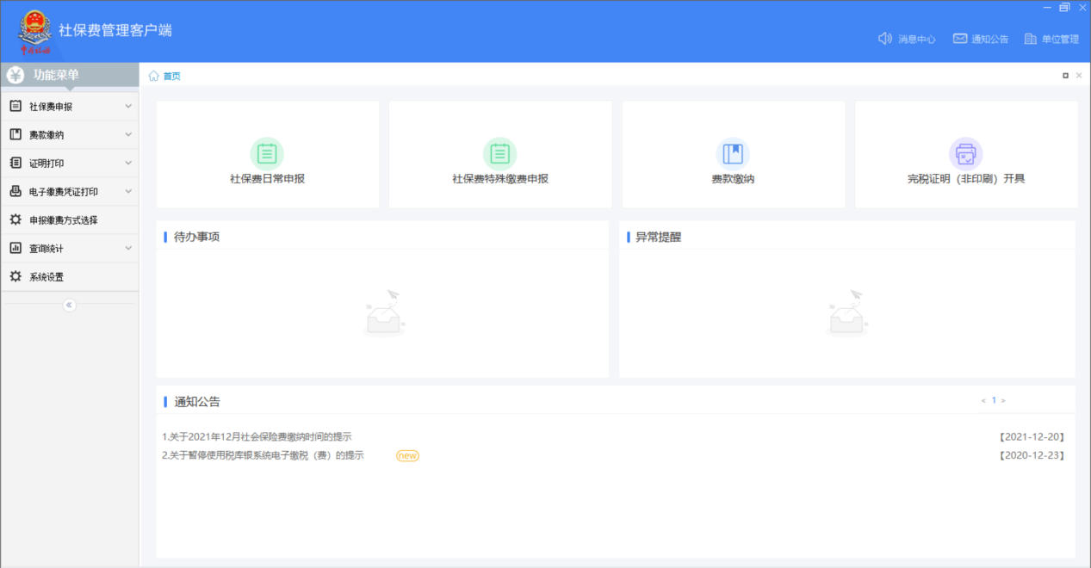Viewport: 1091px width, 568px height.
Task: Open 完税证明（非印刷）开具 printer icon
Action: click(965, 154)
